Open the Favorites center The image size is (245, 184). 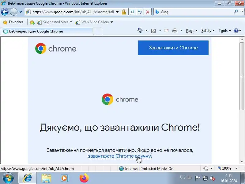(x=13, y=22)
